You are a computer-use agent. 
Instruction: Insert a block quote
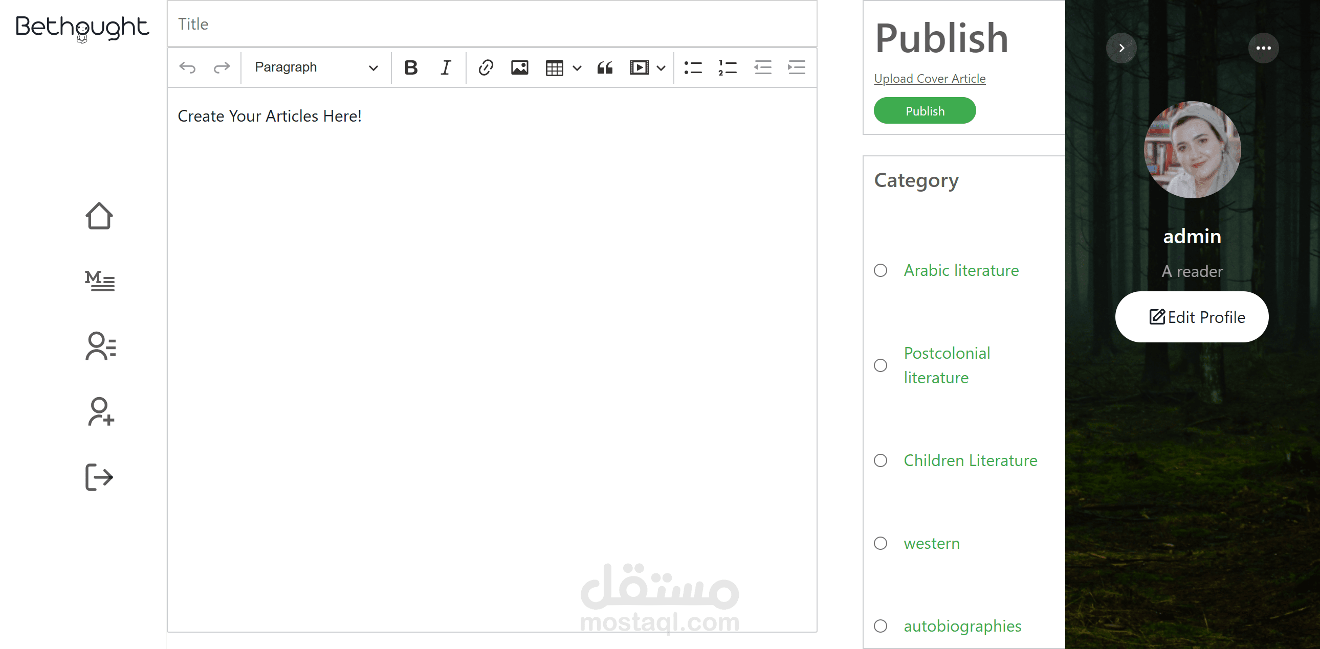605,67
